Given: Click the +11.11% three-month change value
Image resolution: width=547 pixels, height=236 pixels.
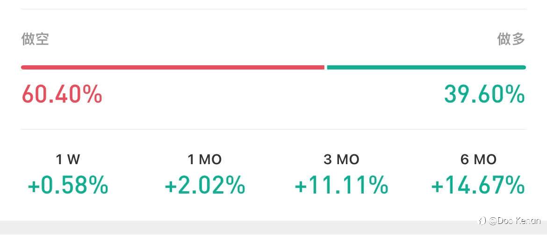Looking at the screenshot, I should (x=341, y=185).
